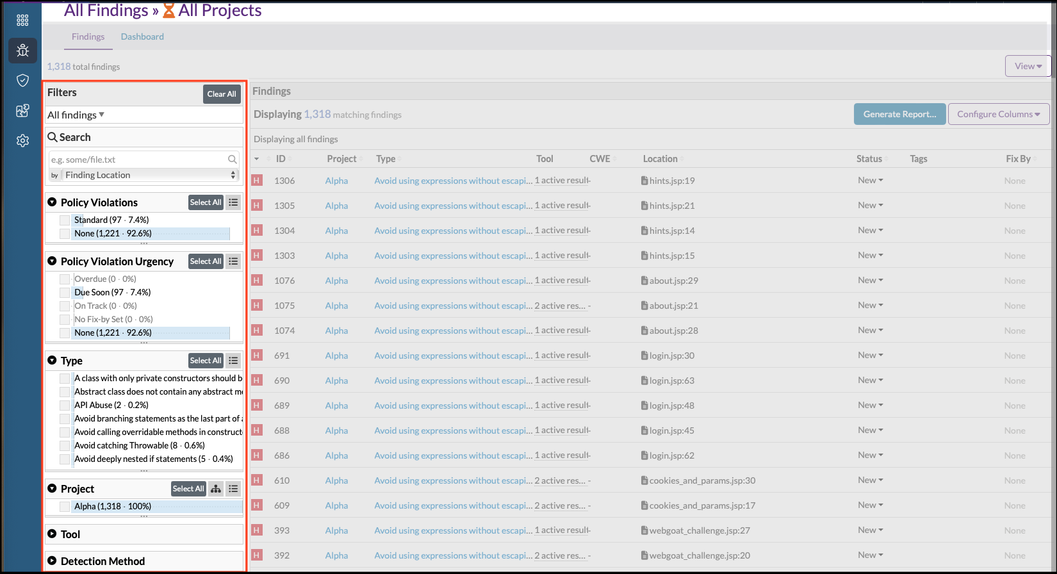Select the Findings tab
Screen dimensions: 1057x574
[x=88, y=37]
